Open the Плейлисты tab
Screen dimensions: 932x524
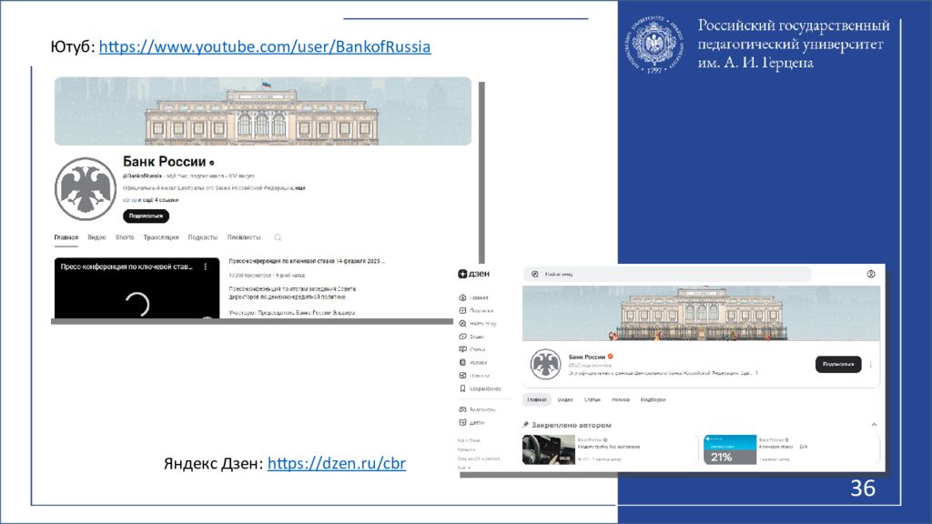[244, 237]
